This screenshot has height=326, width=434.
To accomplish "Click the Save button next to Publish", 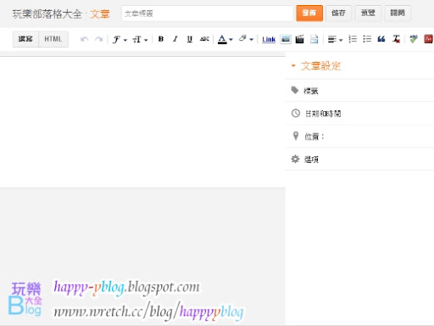I will pos(338,13).
